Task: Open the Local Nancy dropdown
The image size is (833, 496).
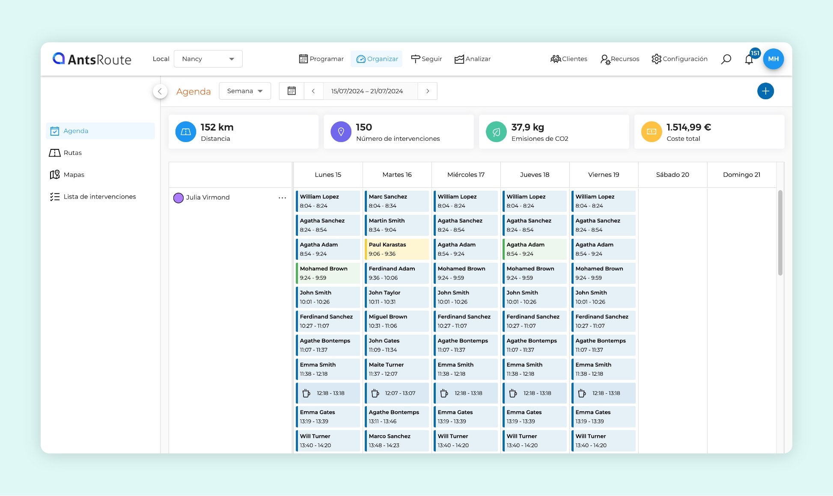Action: point(208,59)
